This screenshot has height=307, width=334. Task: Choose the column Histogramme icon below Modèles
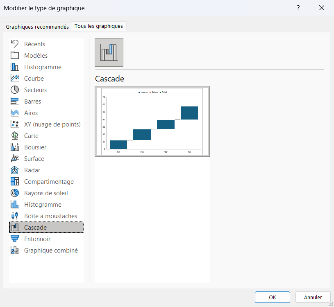(15, 67)
